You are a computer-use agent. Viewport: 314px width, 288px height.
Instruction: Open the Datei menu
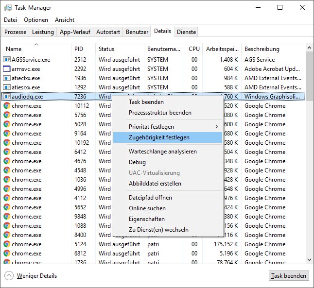[10, 20]
